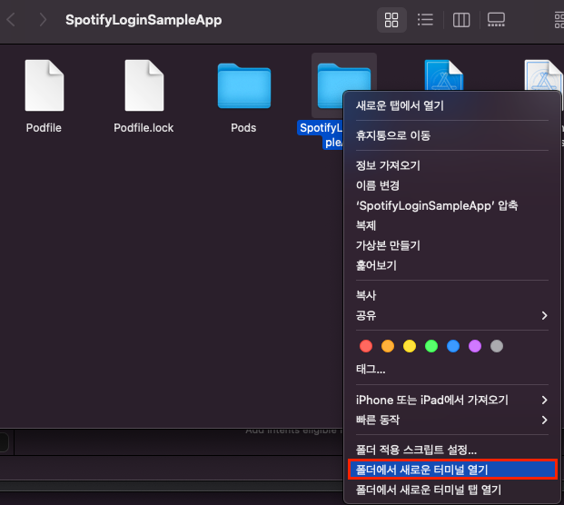Click the SpotifyLoginSampleApp window title
This screenshot has height=505, width=564.
pos(143,20)
